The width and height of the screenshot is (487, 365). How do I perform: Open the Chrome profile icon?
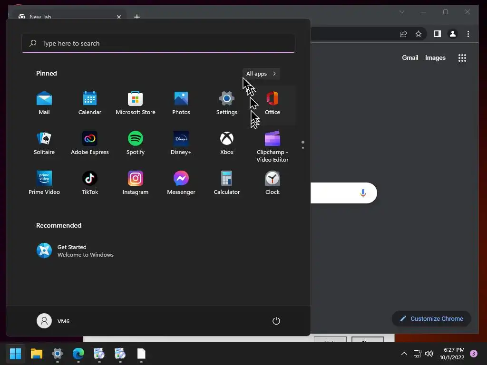(x=453, y=34)
